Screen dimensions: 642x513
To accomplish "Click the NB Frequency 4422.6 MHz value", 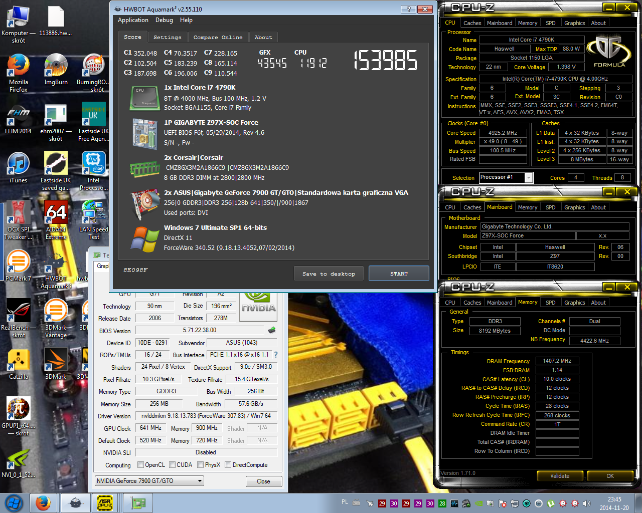I will point(594,341).
